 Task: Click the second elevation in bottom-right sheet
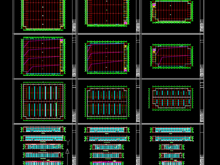(x=172, y=138)
